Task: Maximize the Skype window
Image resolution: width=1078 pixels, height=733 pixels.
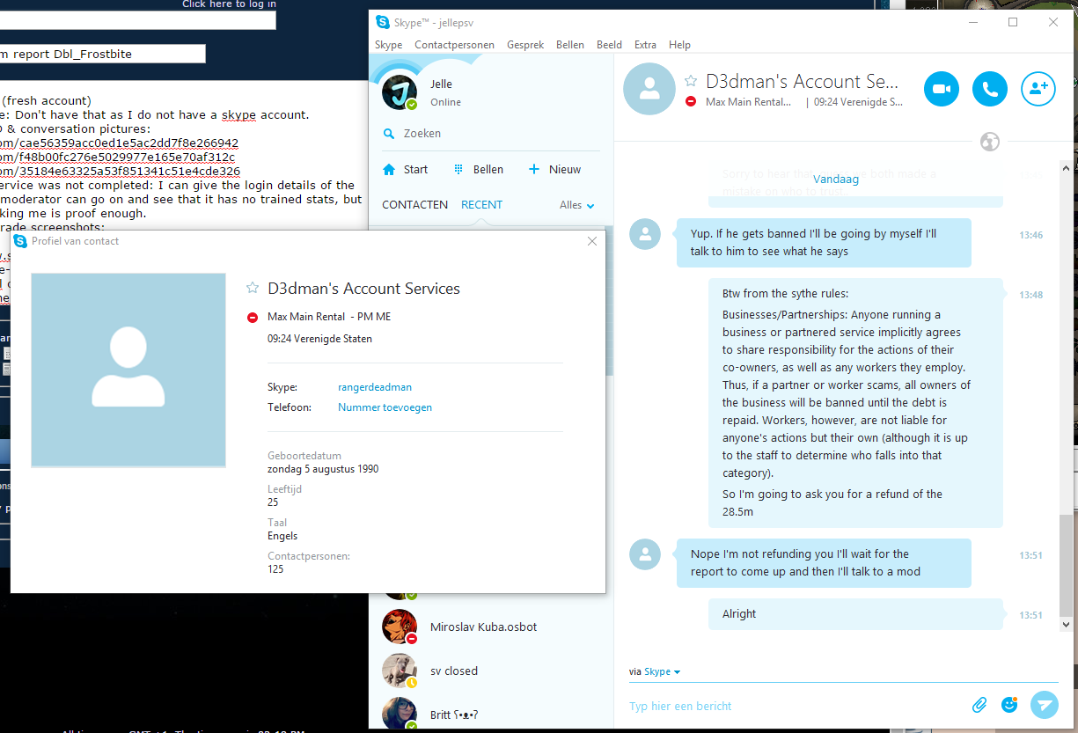Action: tap(1013, 22)
